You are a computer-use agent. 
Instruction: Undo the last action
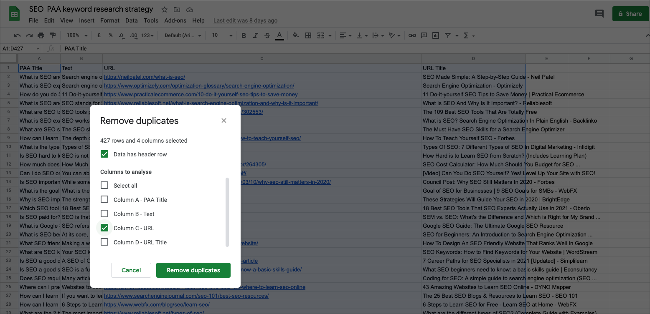(17, 35)
